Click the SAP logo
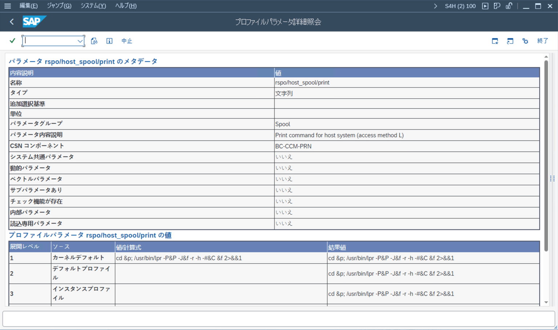This screenshot has height=330, width=558. pyautogui.click(x=34, y=21)
